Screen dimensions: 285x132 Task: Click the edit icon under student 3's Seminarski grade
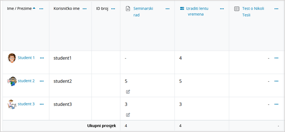pyautogui.click(x=128, y=115)
